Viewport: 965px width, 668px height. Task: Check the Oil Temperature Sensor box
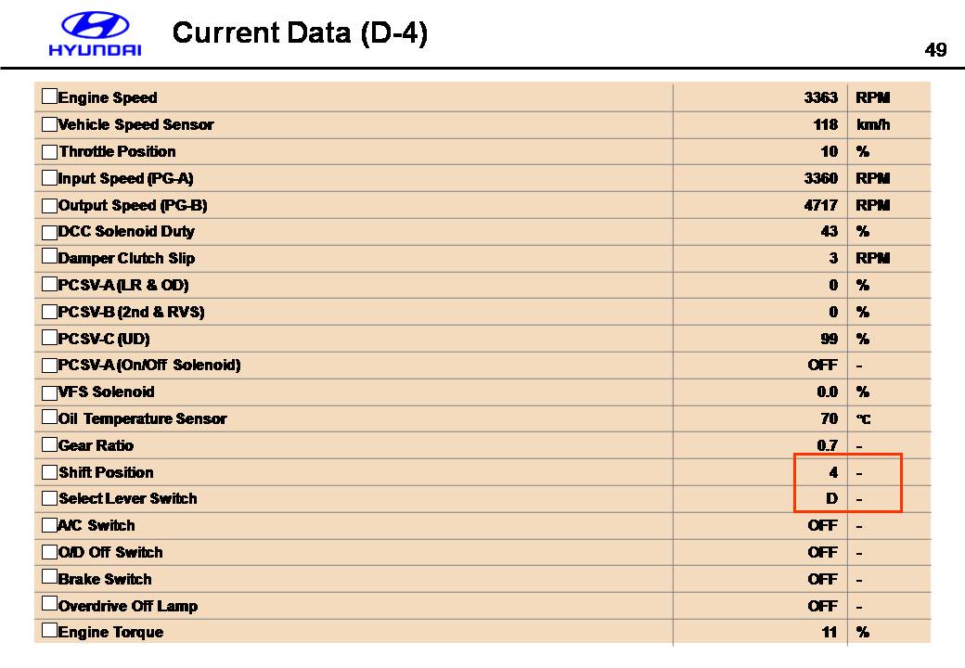[x=49, y=417]
